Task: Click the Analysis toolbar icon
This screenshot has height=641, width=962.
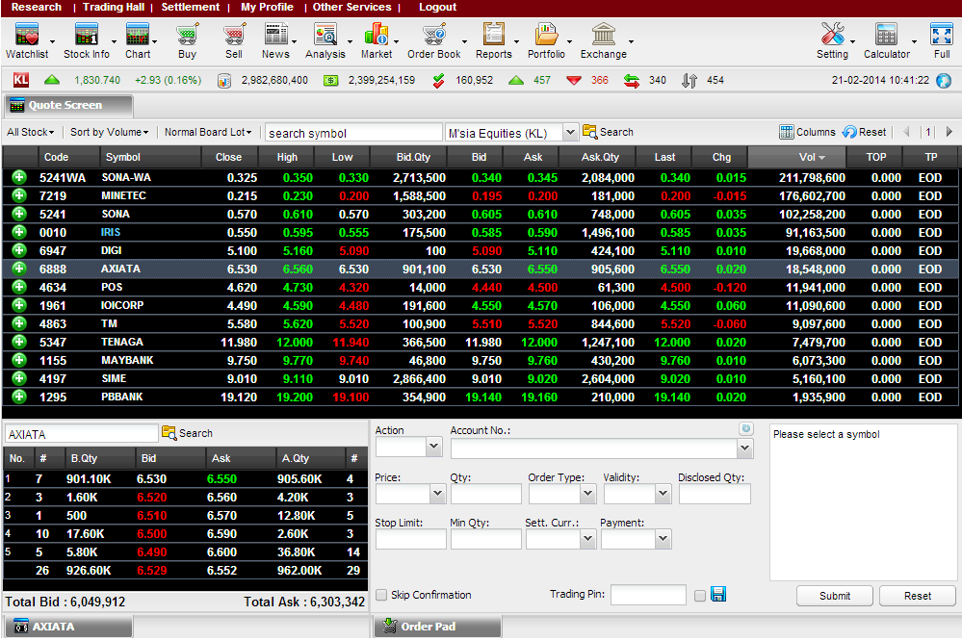Action: (x=325, y=35)
